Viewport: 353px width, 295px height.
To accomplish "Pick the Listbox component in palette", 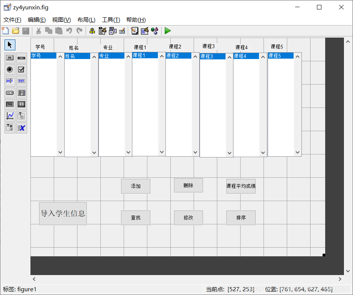I will 21,93.
